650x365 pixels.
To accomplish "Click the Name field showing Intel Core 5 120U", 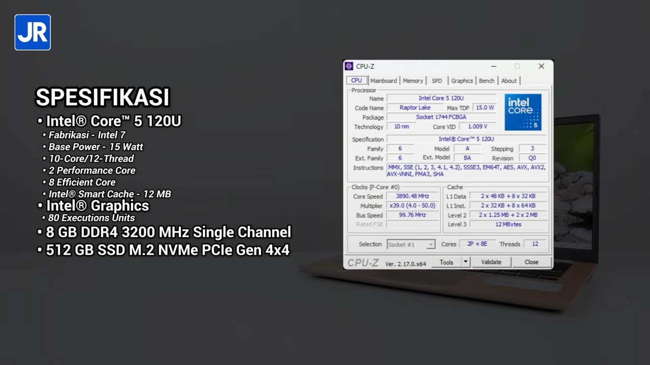I will [441, 98].
